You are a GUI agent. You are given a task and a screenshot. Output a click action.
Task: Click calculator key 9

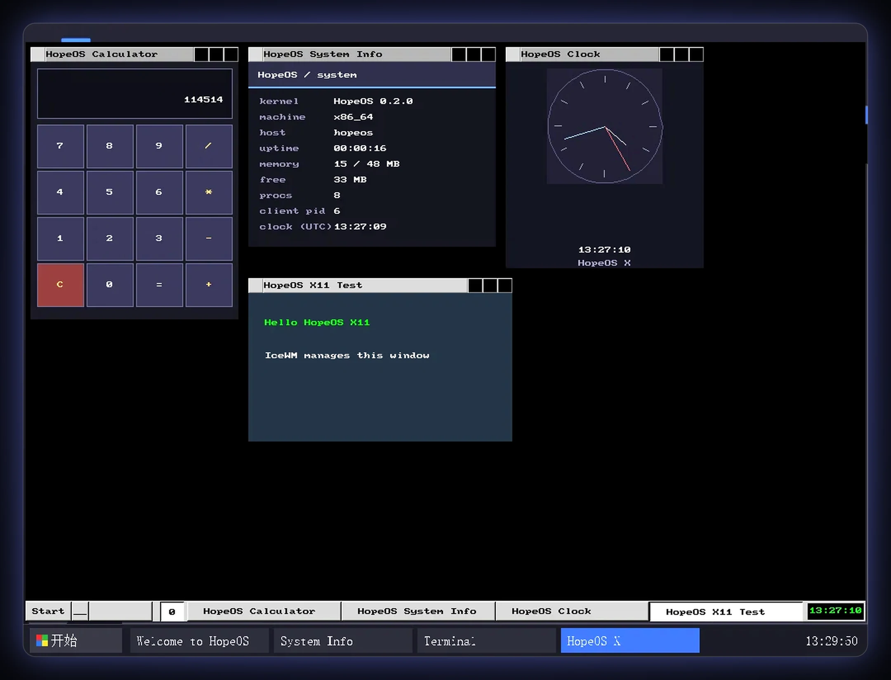pos(159,146)
